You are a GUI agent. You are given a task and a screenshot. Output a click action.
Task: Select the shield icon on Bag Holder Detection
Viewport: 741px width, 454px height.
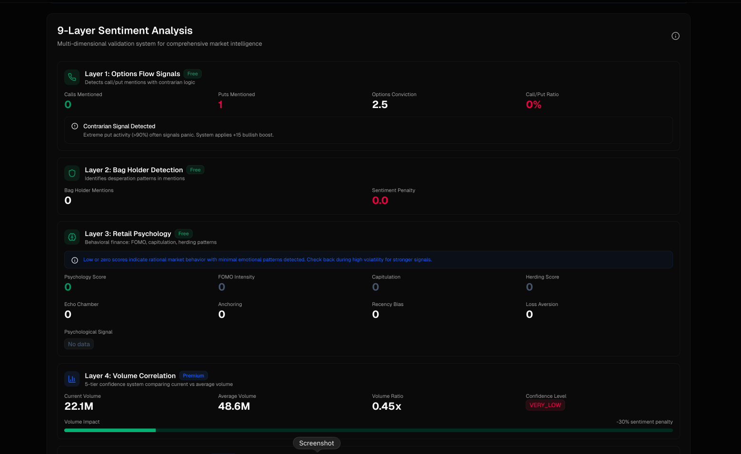(x=72, y=173)
